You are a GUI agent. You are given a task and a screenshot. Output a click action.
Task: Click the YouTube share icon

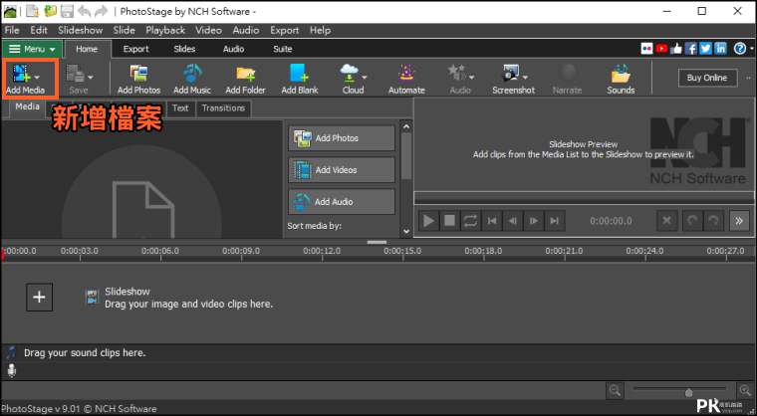tap(661, 48)
